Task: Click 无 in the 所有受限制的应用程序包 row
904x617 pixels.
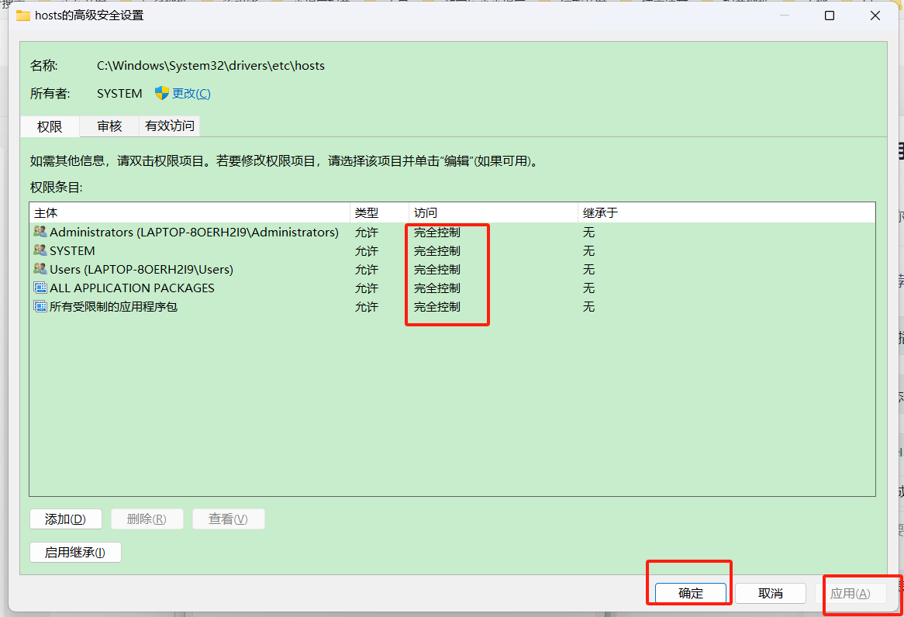Action: click(588, 306)
